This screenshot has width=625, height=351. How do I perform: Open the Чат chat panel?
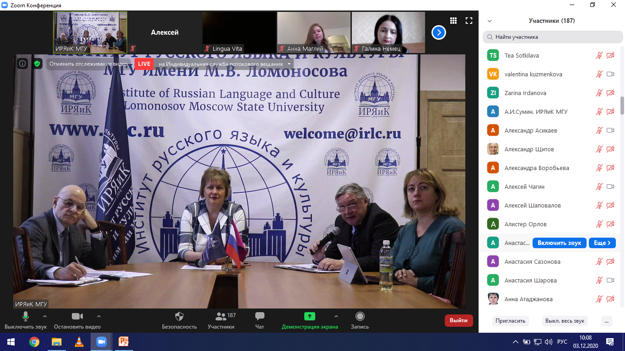click(x=260, y=320)
